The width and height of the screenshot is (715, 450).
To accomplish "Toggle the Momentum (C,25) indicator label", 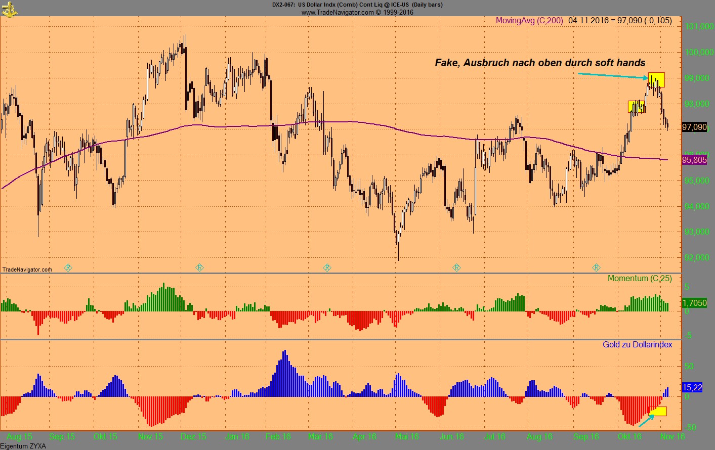I will click(x=639, y=279).
